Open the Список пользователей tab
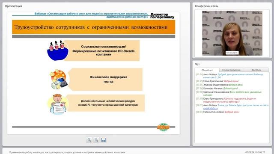 click(232, 70)
